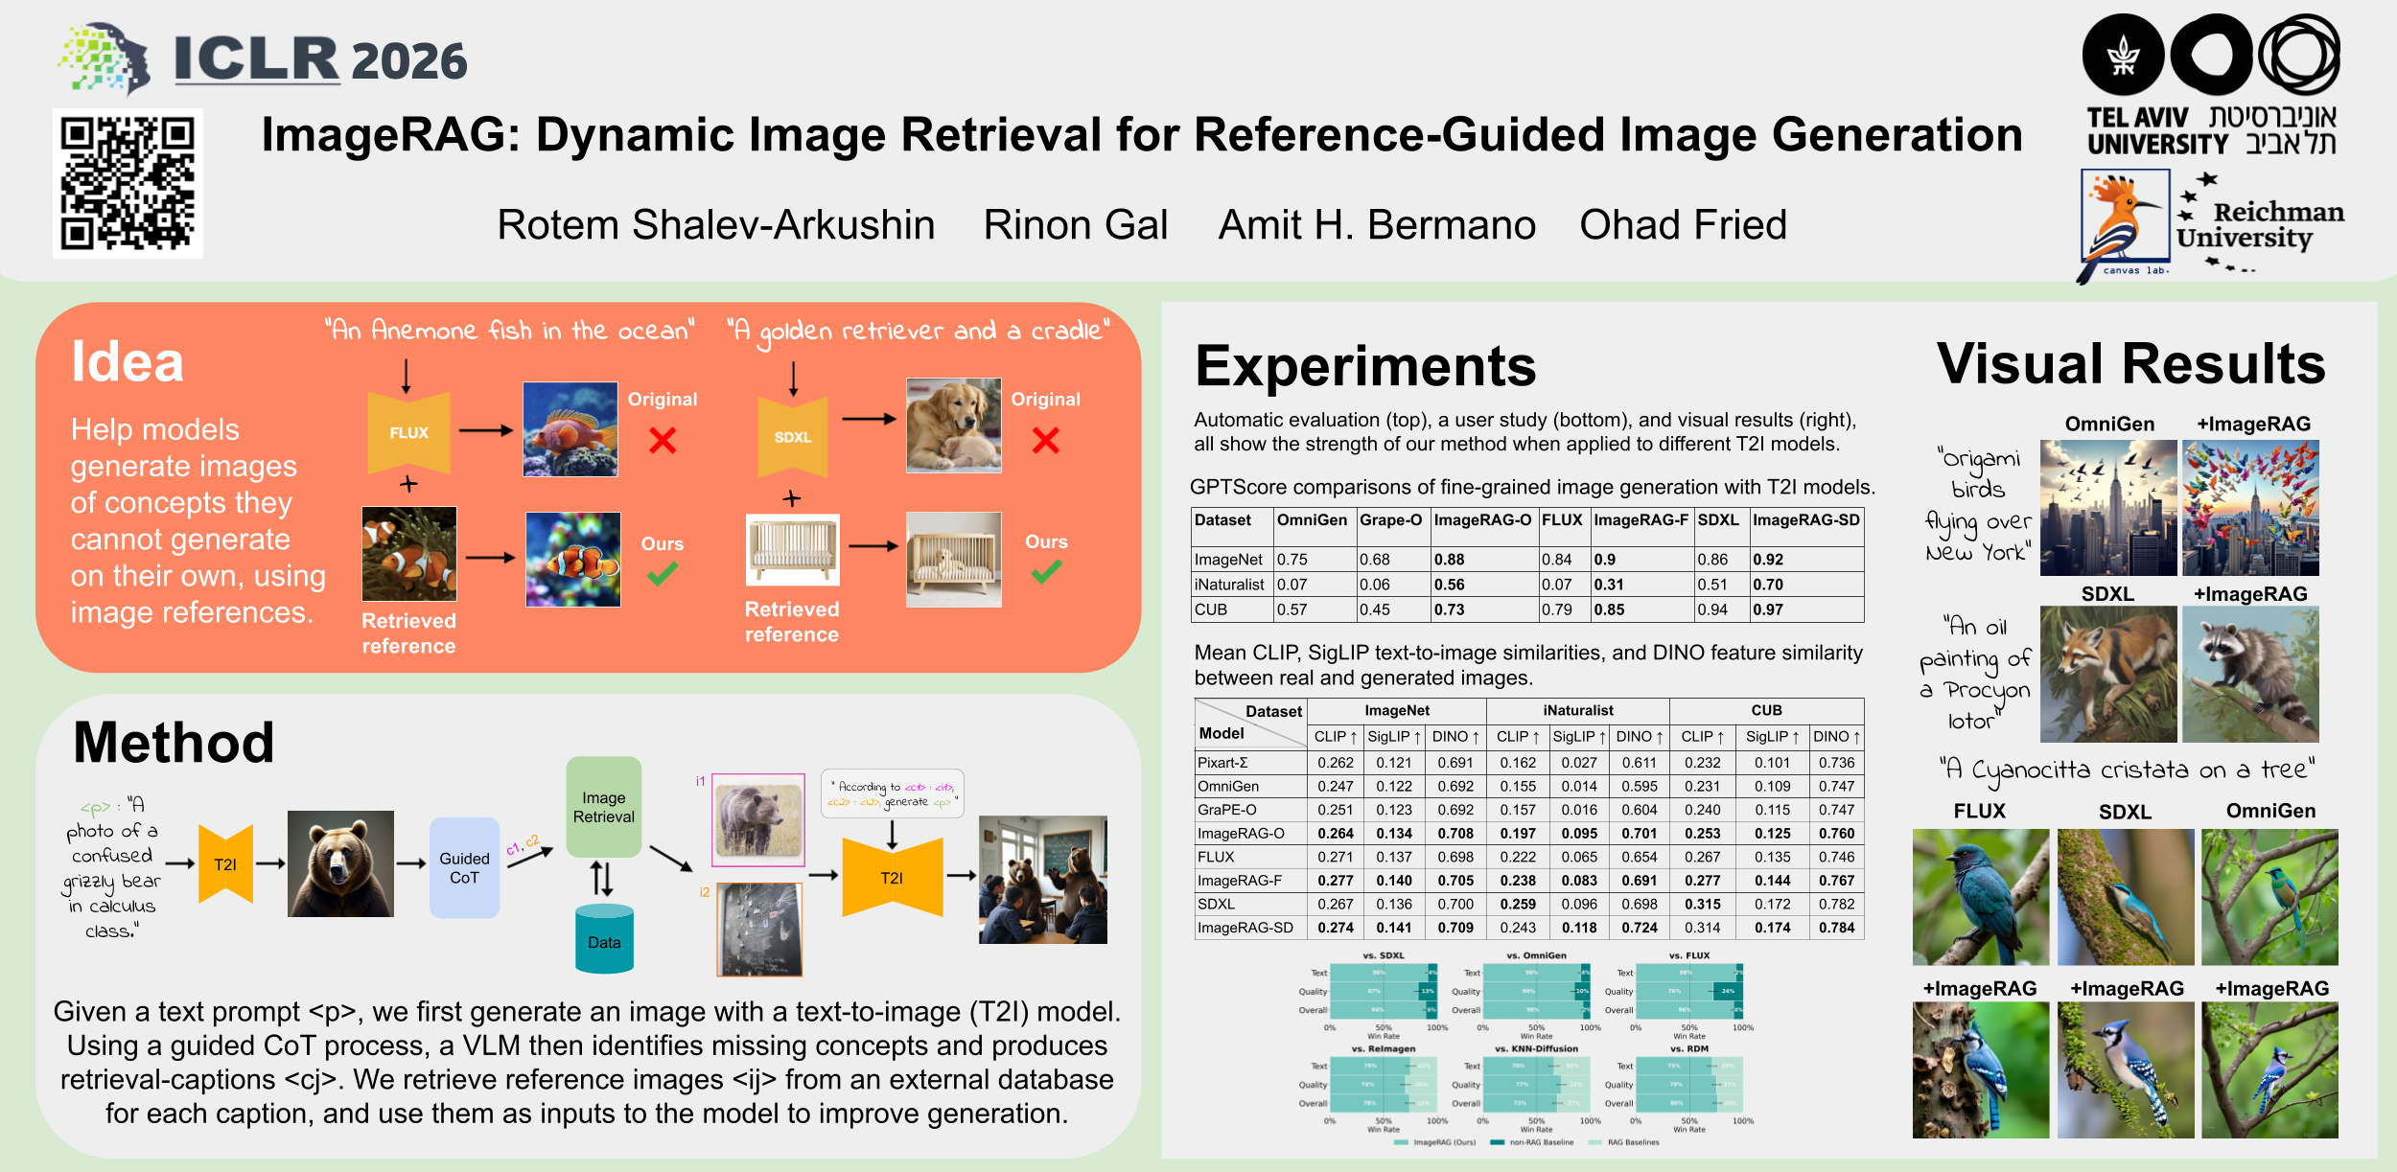Click the Tel Aviv University logo
The image size is (2397, 1172).
point(2212,86)
